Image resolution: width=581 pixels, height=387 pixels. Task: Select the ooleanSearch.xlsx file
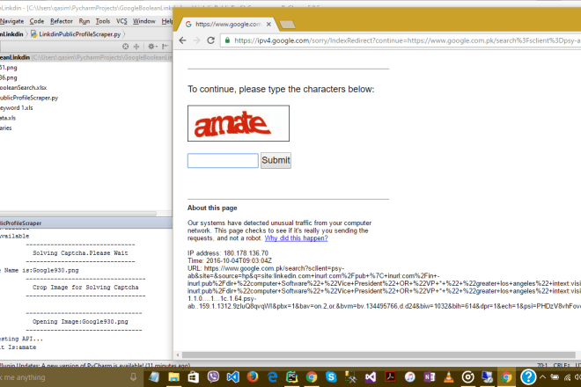click(x=24, y=88)
